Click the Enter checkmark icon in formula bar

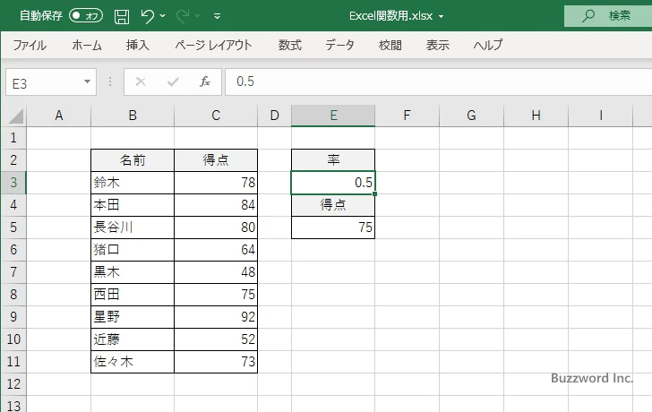point(173,82)
